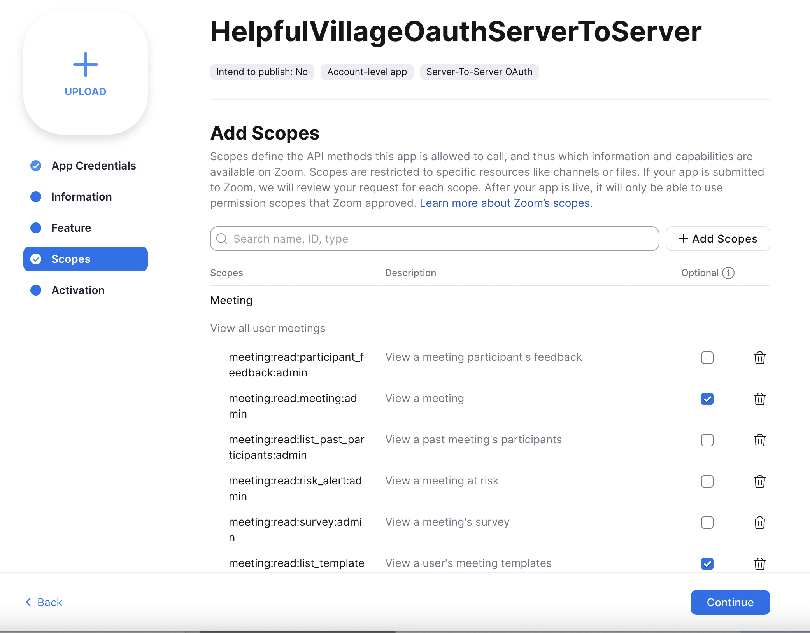Uncheck optional for View a meeting

tap(707, 399)
